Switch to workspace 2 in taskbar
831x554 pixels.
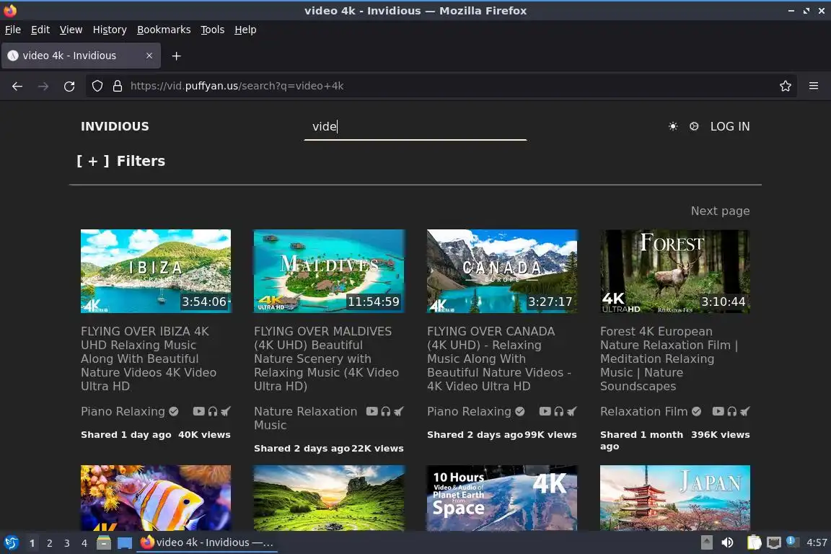(49, 543)
